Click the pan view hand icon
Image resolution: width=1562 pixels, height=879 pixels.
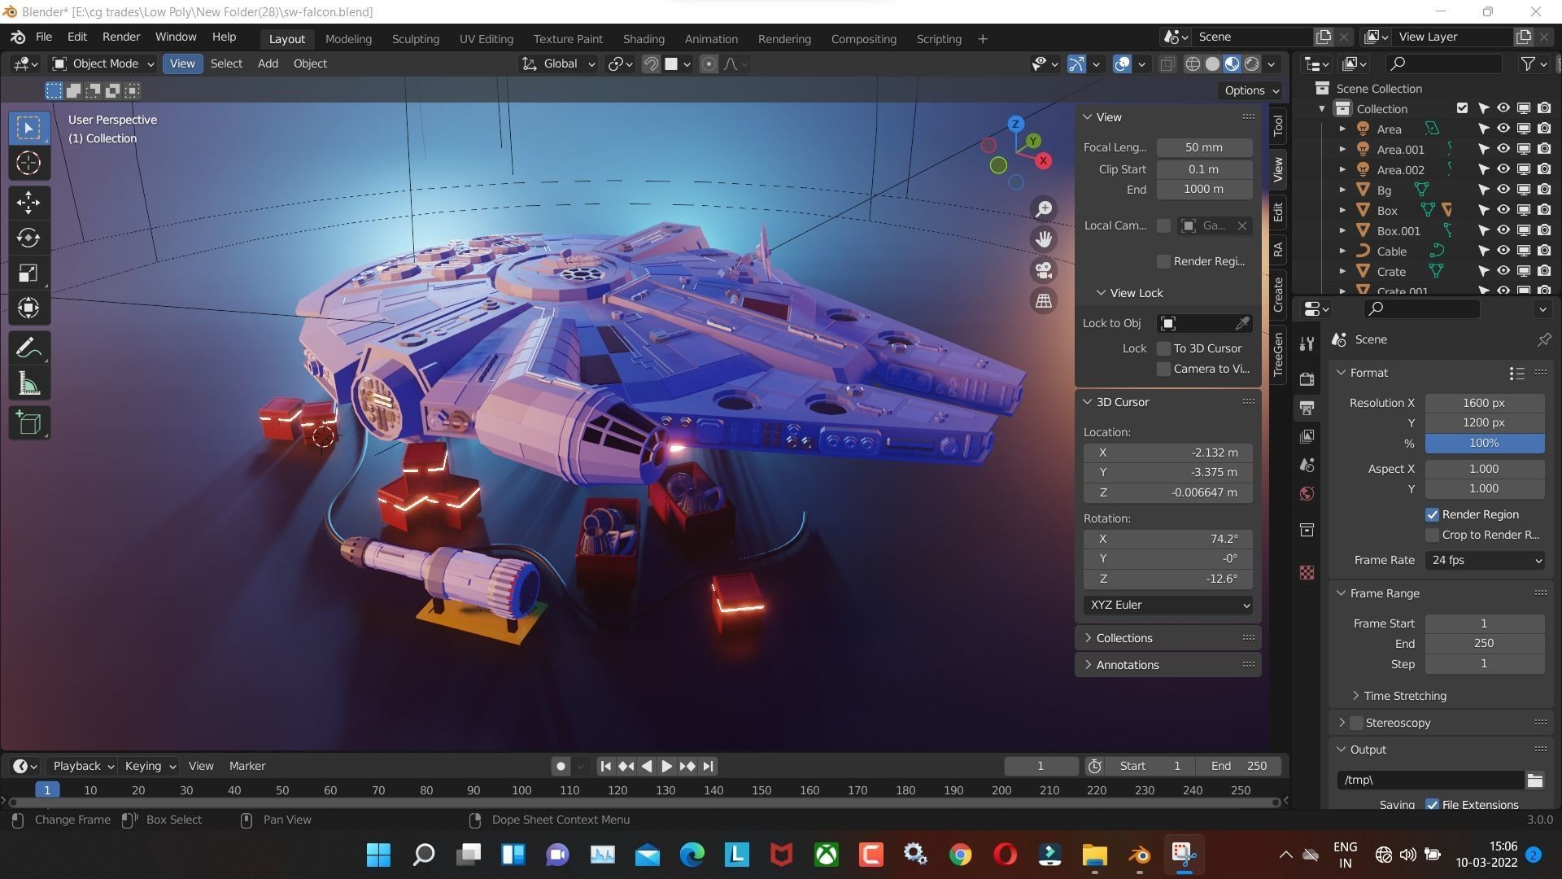click(1044, 239)
